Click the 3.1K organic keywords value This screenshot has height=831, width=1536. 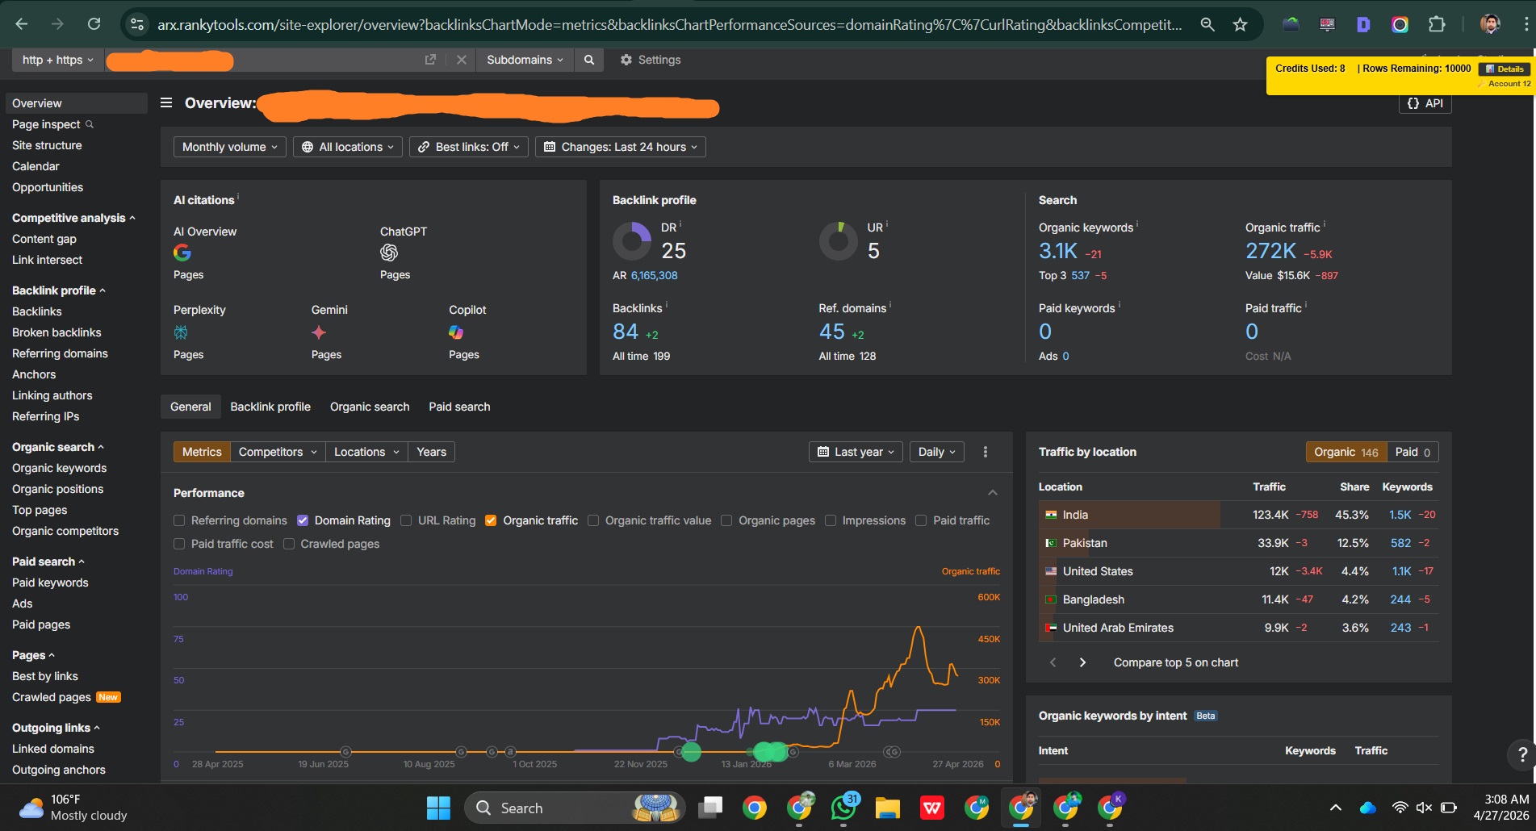click(1057, 251)
